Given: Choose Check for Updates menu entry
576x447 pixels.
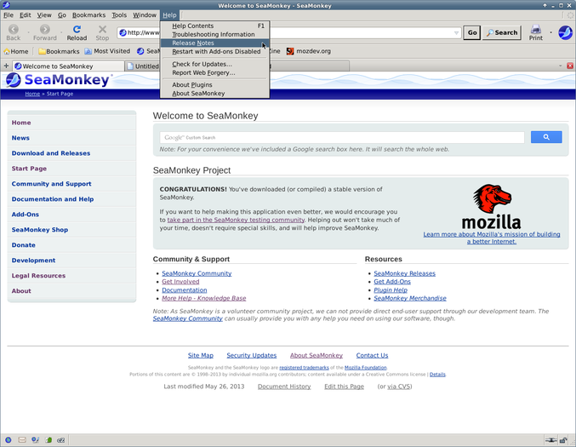Looking at the screenshot, I should (215, 64).
